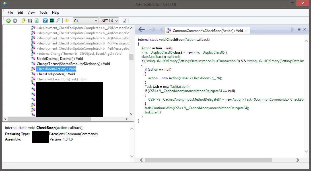Screen dimensions: 311x171
Task: Open the .NET 1.0 framework version dropdown
Action: point(109,21)
